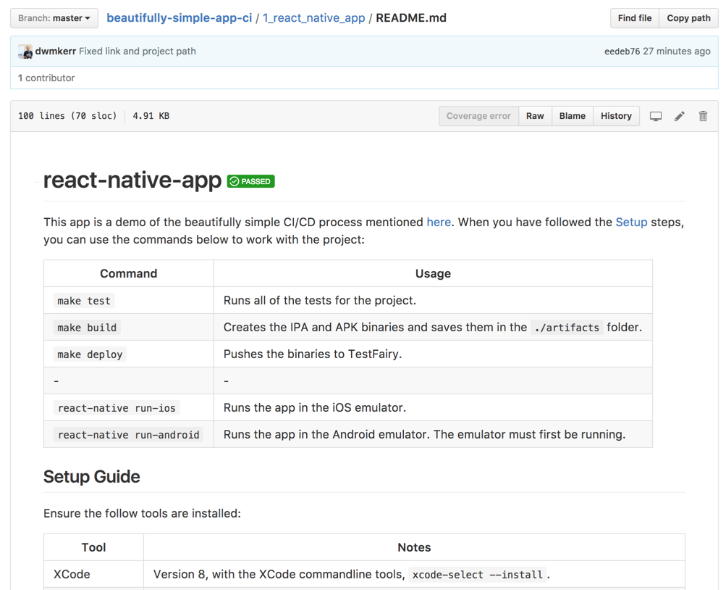Click README.md in the breadcrumb
This screenshot has width=726, height=590.
411,18
